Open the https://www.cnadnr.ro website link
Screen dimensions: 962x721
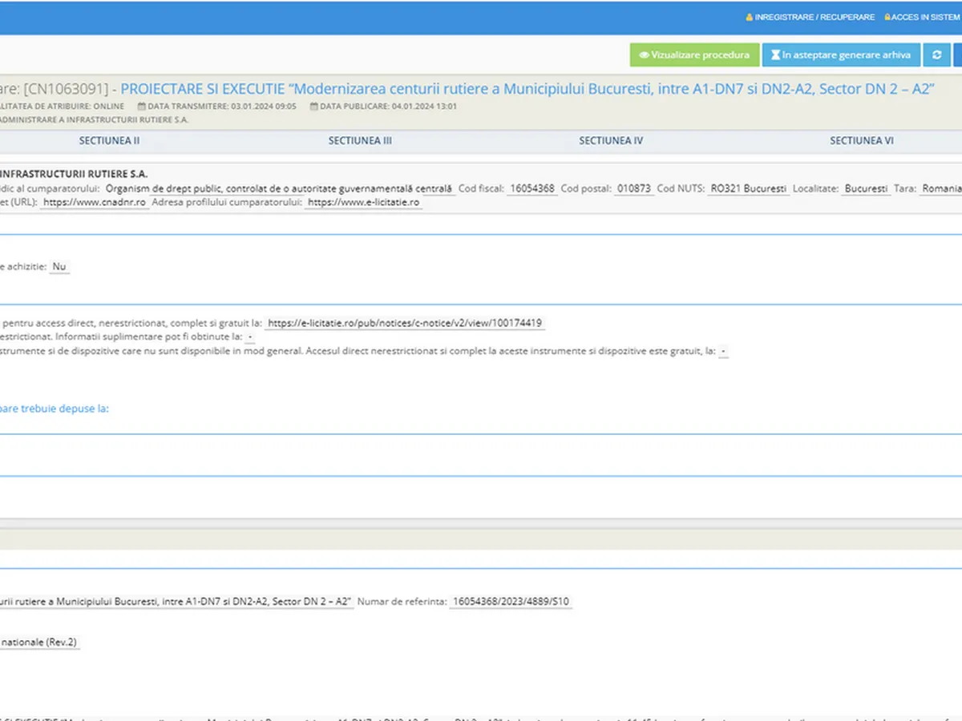(95, 203)
